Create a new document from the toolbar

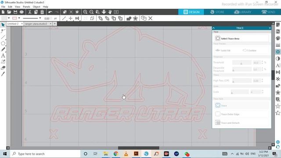point(3,12)
